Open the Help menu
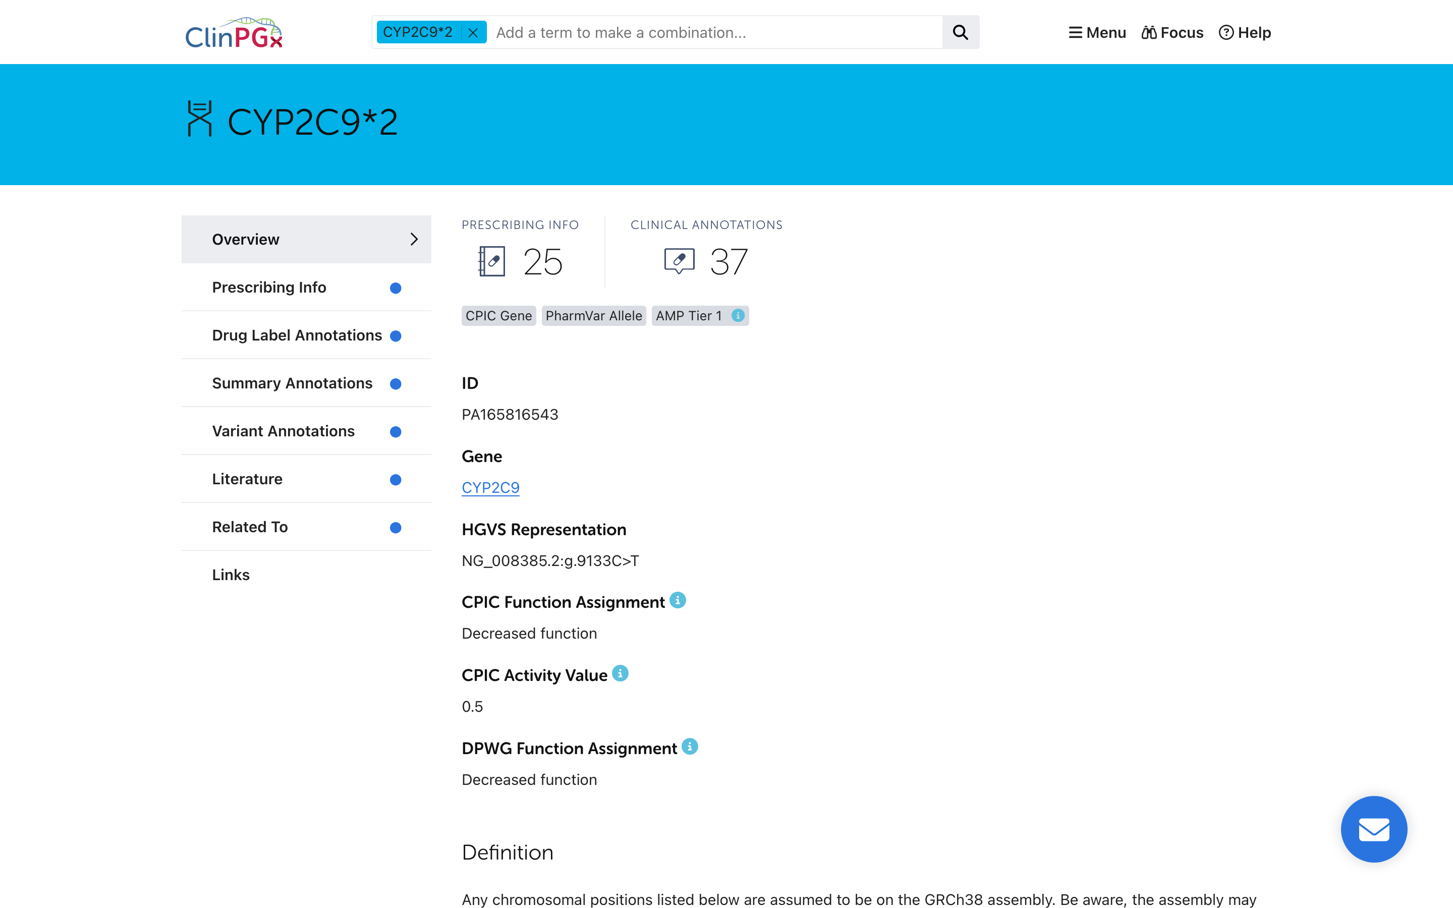 click(1245, 32)
